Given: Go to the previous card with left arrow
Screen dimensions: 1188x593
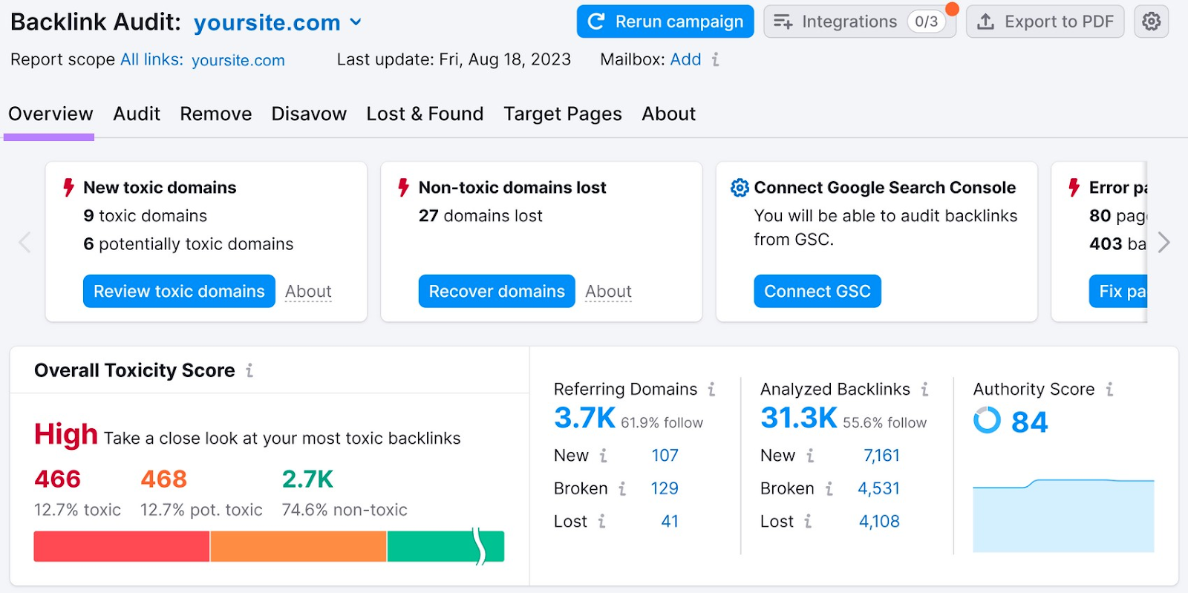Looking at the screenshot, I should (x=25, y=242).
